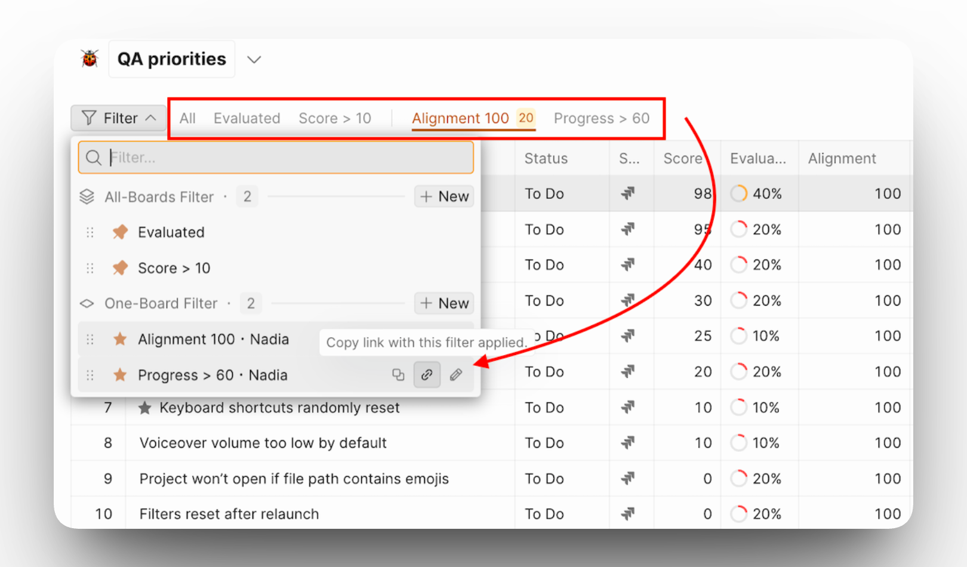The height and width of the screenshot is (567, 967).
Task: Collapse the Filter dropdown button
Action: tap(118, 118)
